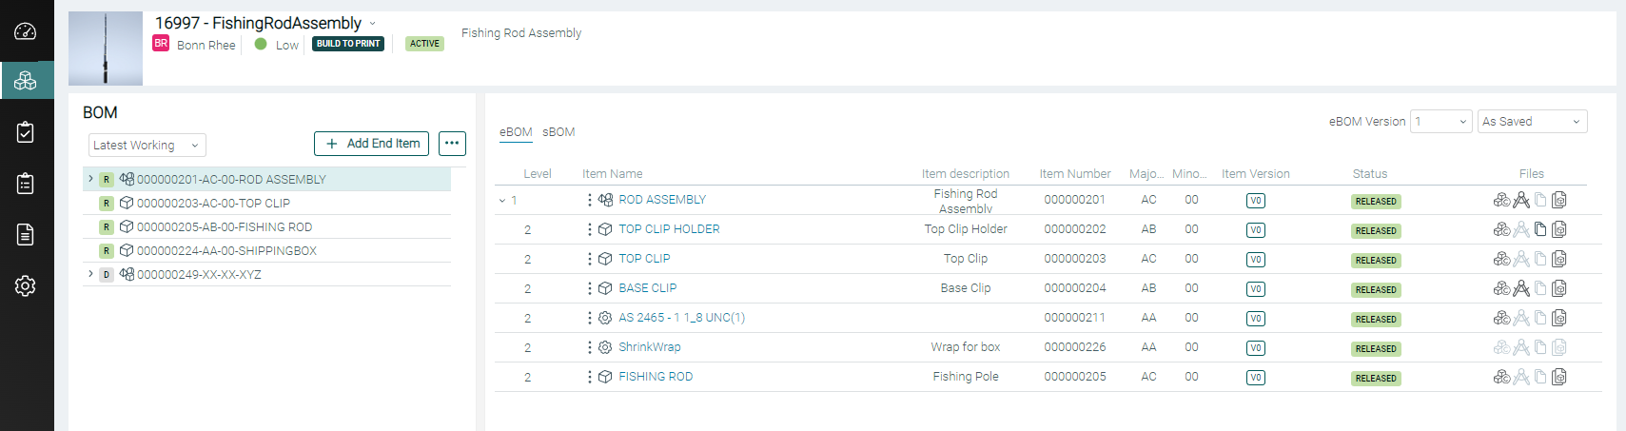
Task: Switch to the sBOM tab
Action: point(558,132)
